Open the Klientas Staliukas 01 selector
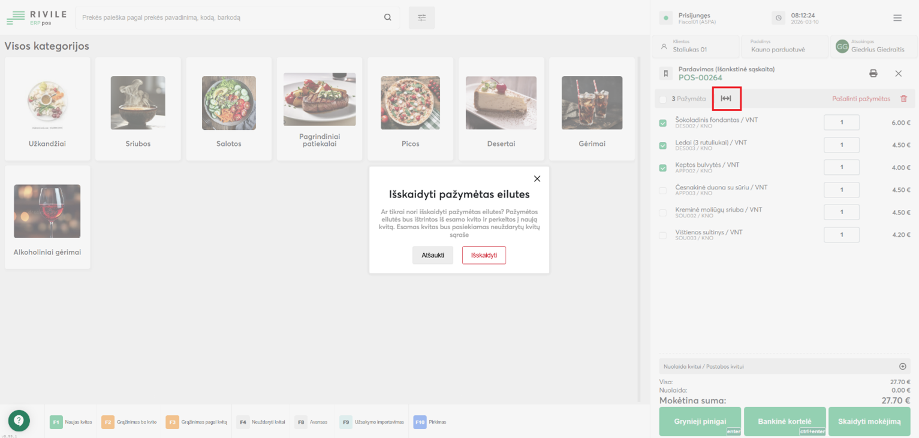 695,46
